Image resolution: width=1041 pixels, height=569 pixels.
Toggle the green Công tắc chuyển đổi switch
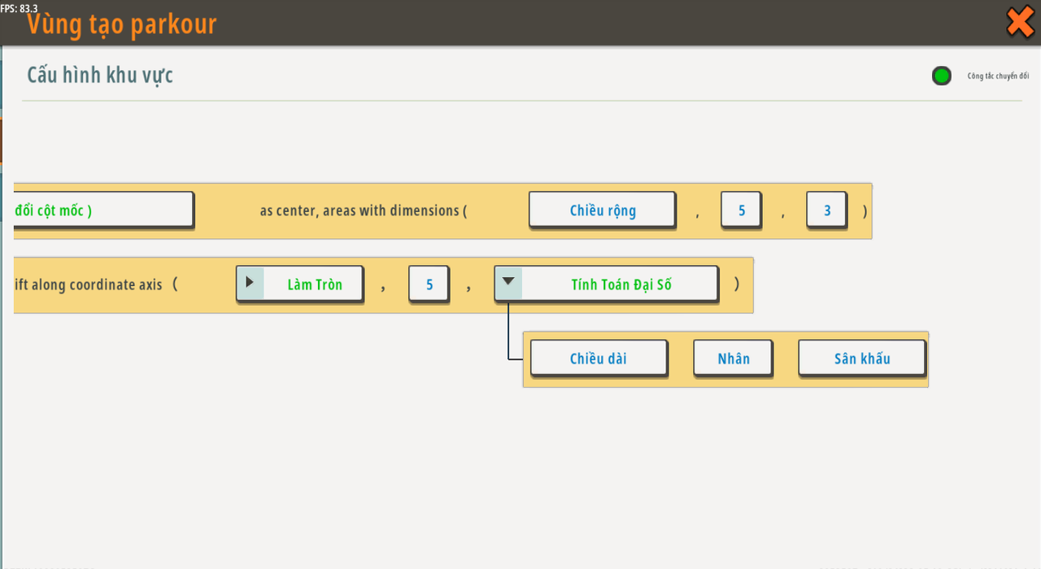(941, 76)
